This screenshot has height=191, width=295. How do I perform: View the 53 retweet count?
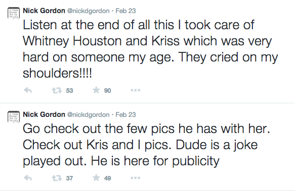(69, 91)
